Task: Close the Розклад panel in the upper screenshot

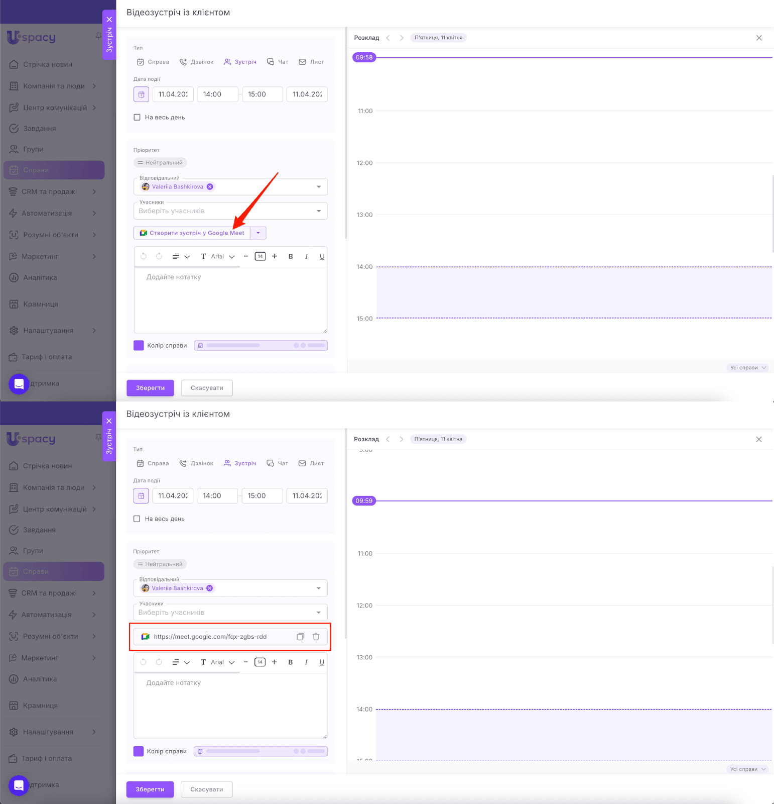Action: (x=759, y=38)
